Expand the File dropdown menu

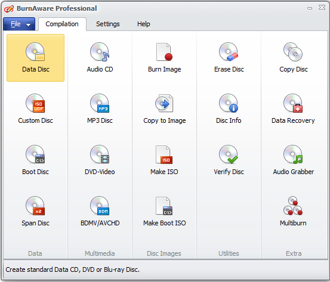click(x=19, y=24)
